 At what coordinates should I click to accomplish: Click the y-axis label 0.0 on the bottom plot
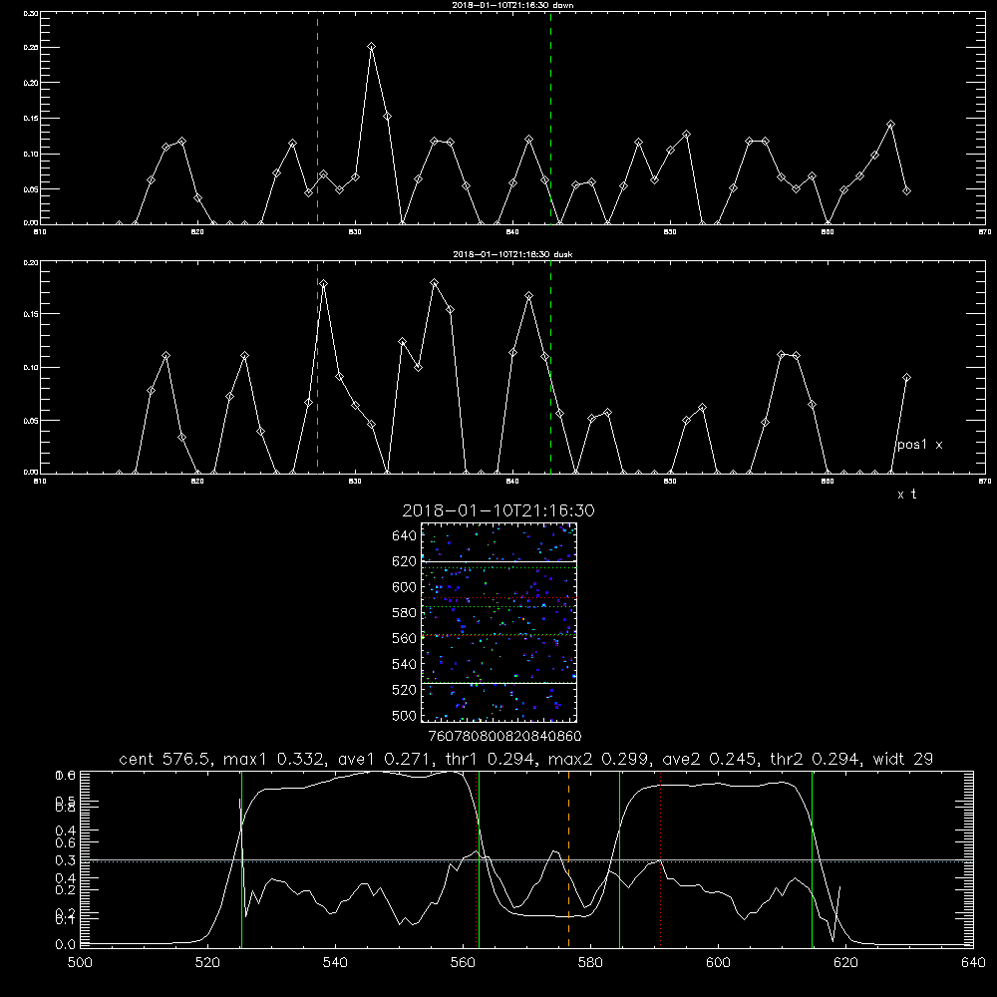tap(66, 944)
